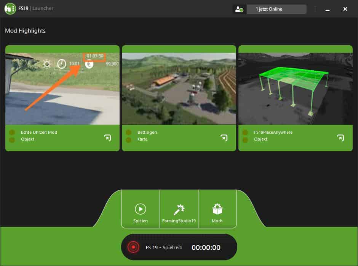Open the Mods box icon

tap(217, 209)
